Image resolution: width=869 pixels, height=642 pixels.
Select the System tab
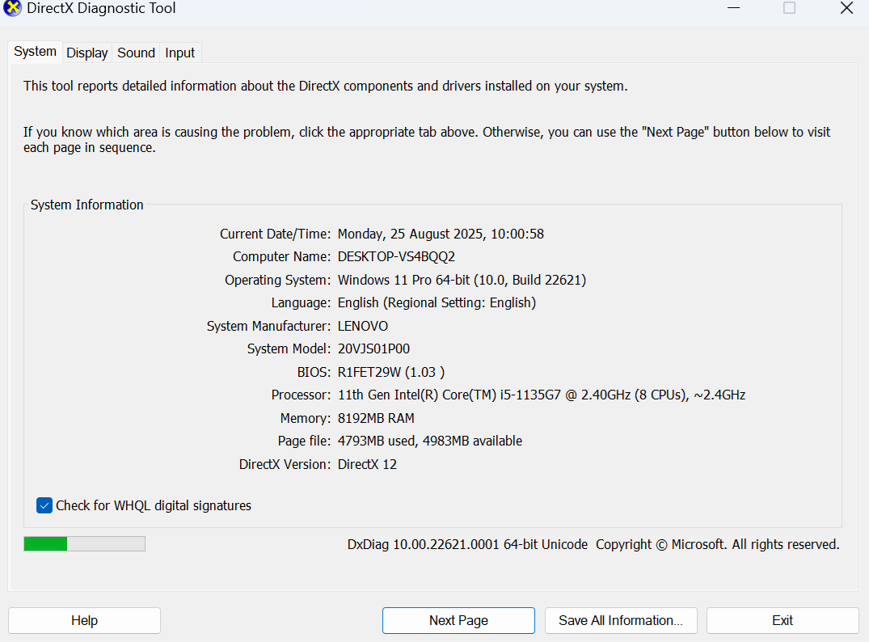point(35,52)
